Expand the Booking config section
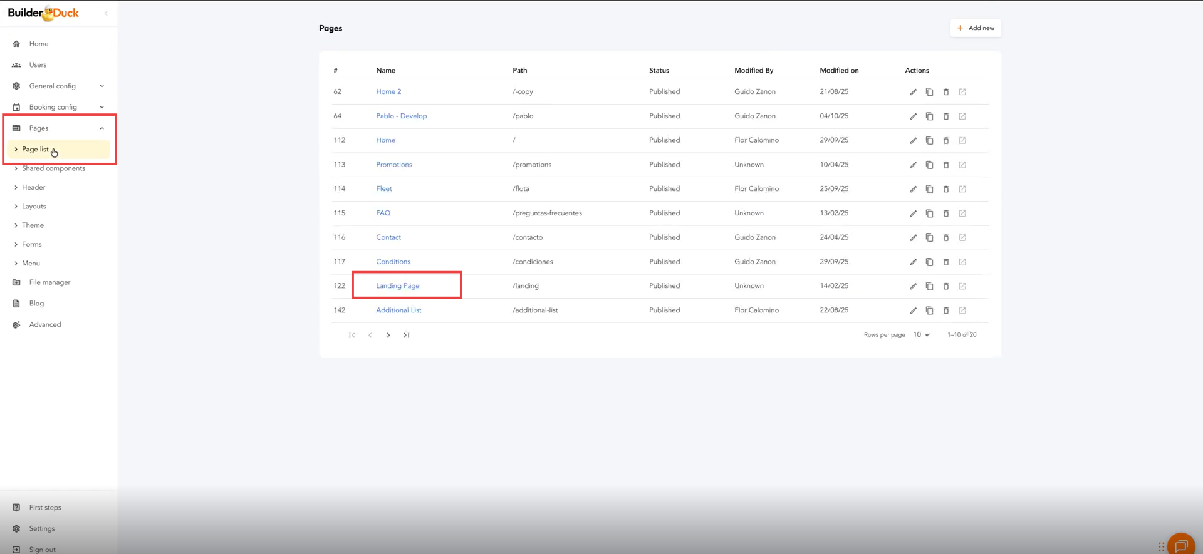 click(x=59, y=107)
